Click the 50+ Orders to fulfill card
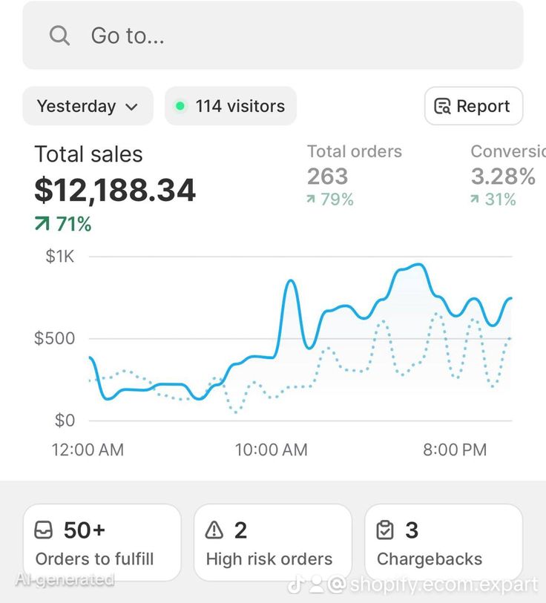Viewport: 546px width, 603px height. (102, 542)
